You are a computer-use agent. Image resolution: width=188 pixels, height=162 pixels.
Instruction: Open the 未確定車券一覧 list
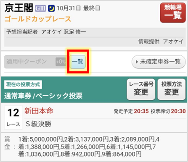[x=159, y=62]
